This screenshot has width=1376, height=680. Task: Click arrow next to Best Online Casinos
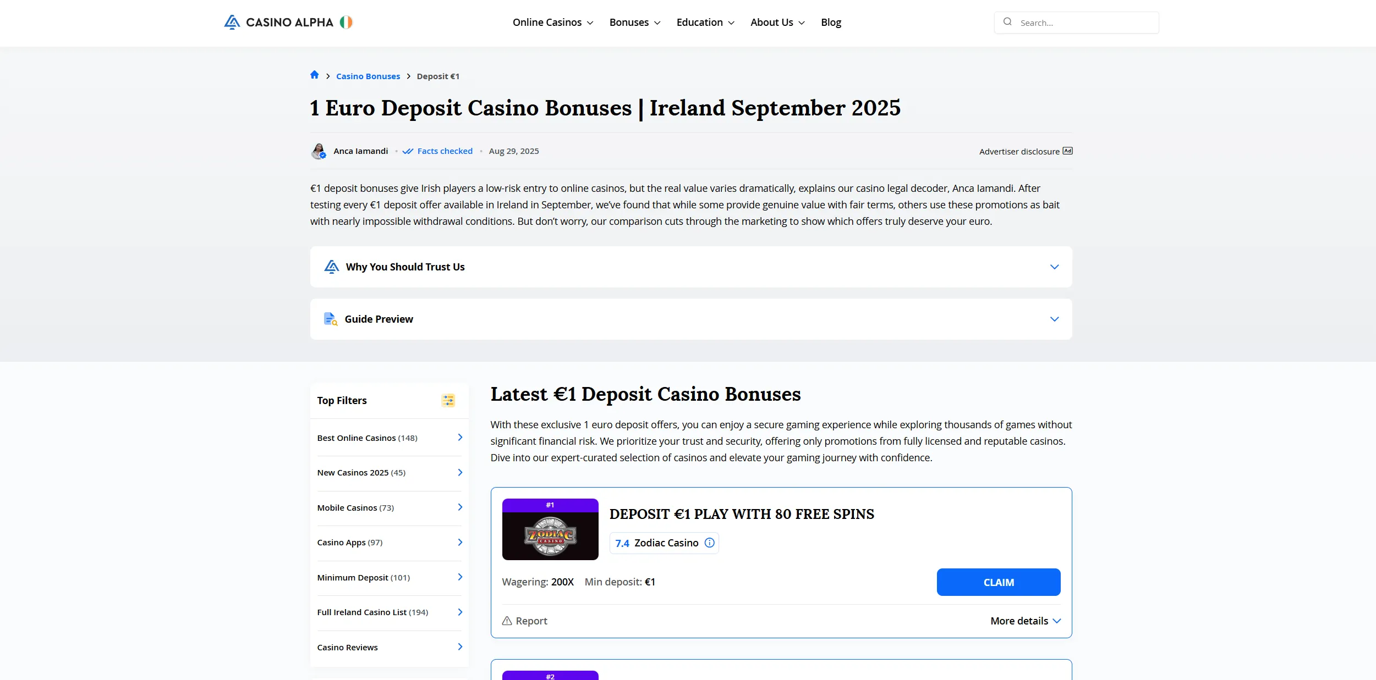pos(460,438)
